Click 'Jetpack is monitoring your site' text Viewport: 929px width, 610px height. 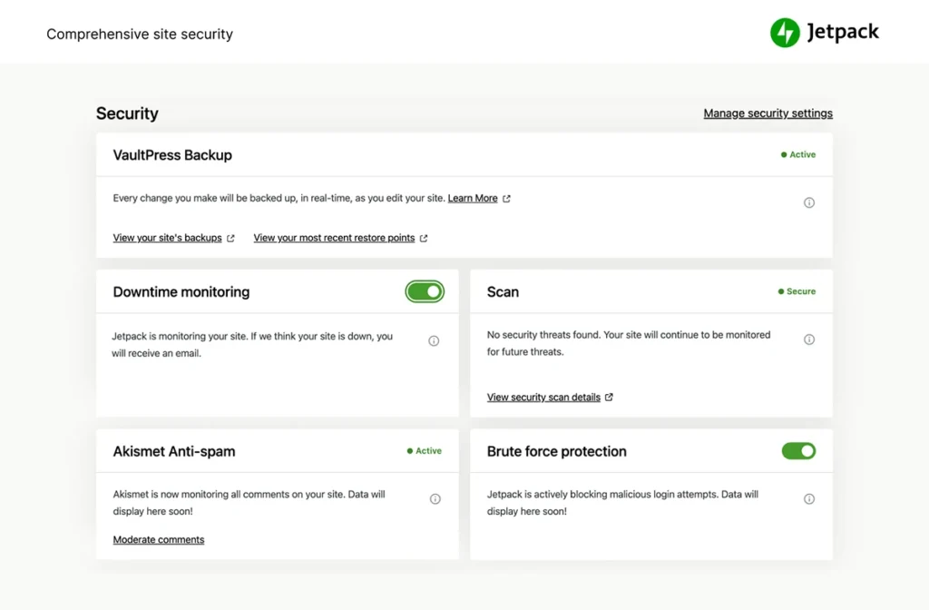[x=252, y=344]
